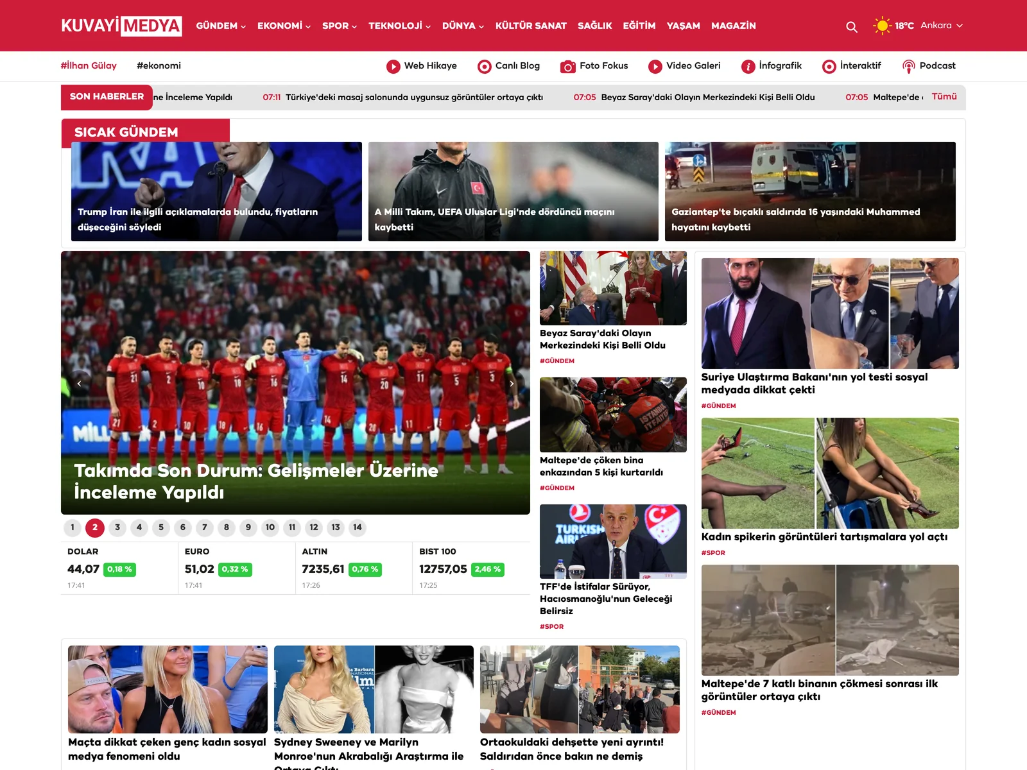Open the Yaşam section

(683, 26)
